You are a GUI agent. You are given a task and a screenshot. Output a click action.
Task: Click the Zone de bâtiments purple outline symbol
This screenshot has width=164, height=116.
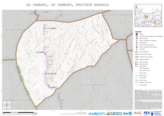[x=136, y=52]
